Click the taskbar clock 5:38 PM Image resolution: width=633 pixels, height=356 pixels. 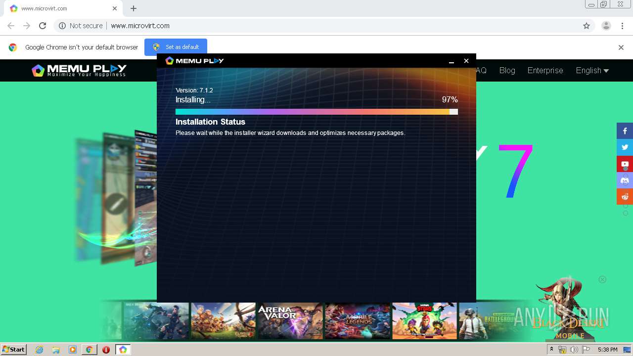coord(607,350)
